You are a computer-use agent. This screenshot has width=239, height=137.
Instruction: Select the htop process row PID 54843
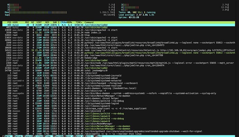click(x=118, y=35)
